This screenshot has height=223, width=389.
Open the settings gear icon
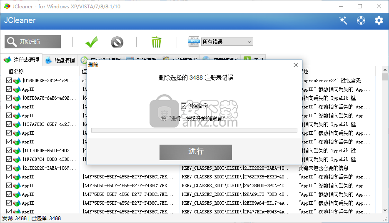point(379,20)
